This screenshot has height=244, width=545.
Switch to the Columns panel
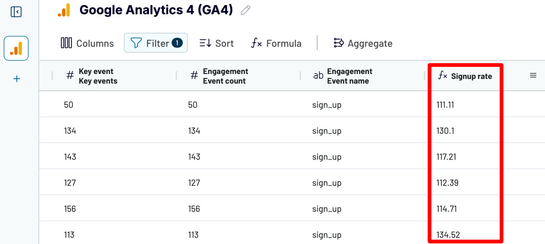[x=87, y=43]
